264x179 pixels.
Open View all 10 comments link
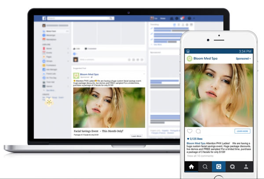pos(200,156)
